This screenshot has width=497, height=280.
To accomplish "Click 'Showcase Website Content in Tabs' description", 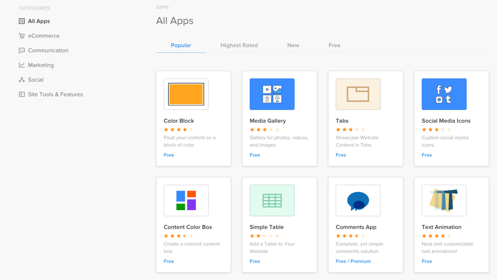I will 357,141.
